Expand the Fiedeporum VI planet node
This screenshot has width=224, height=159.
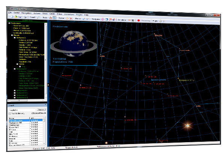point(15,98)
